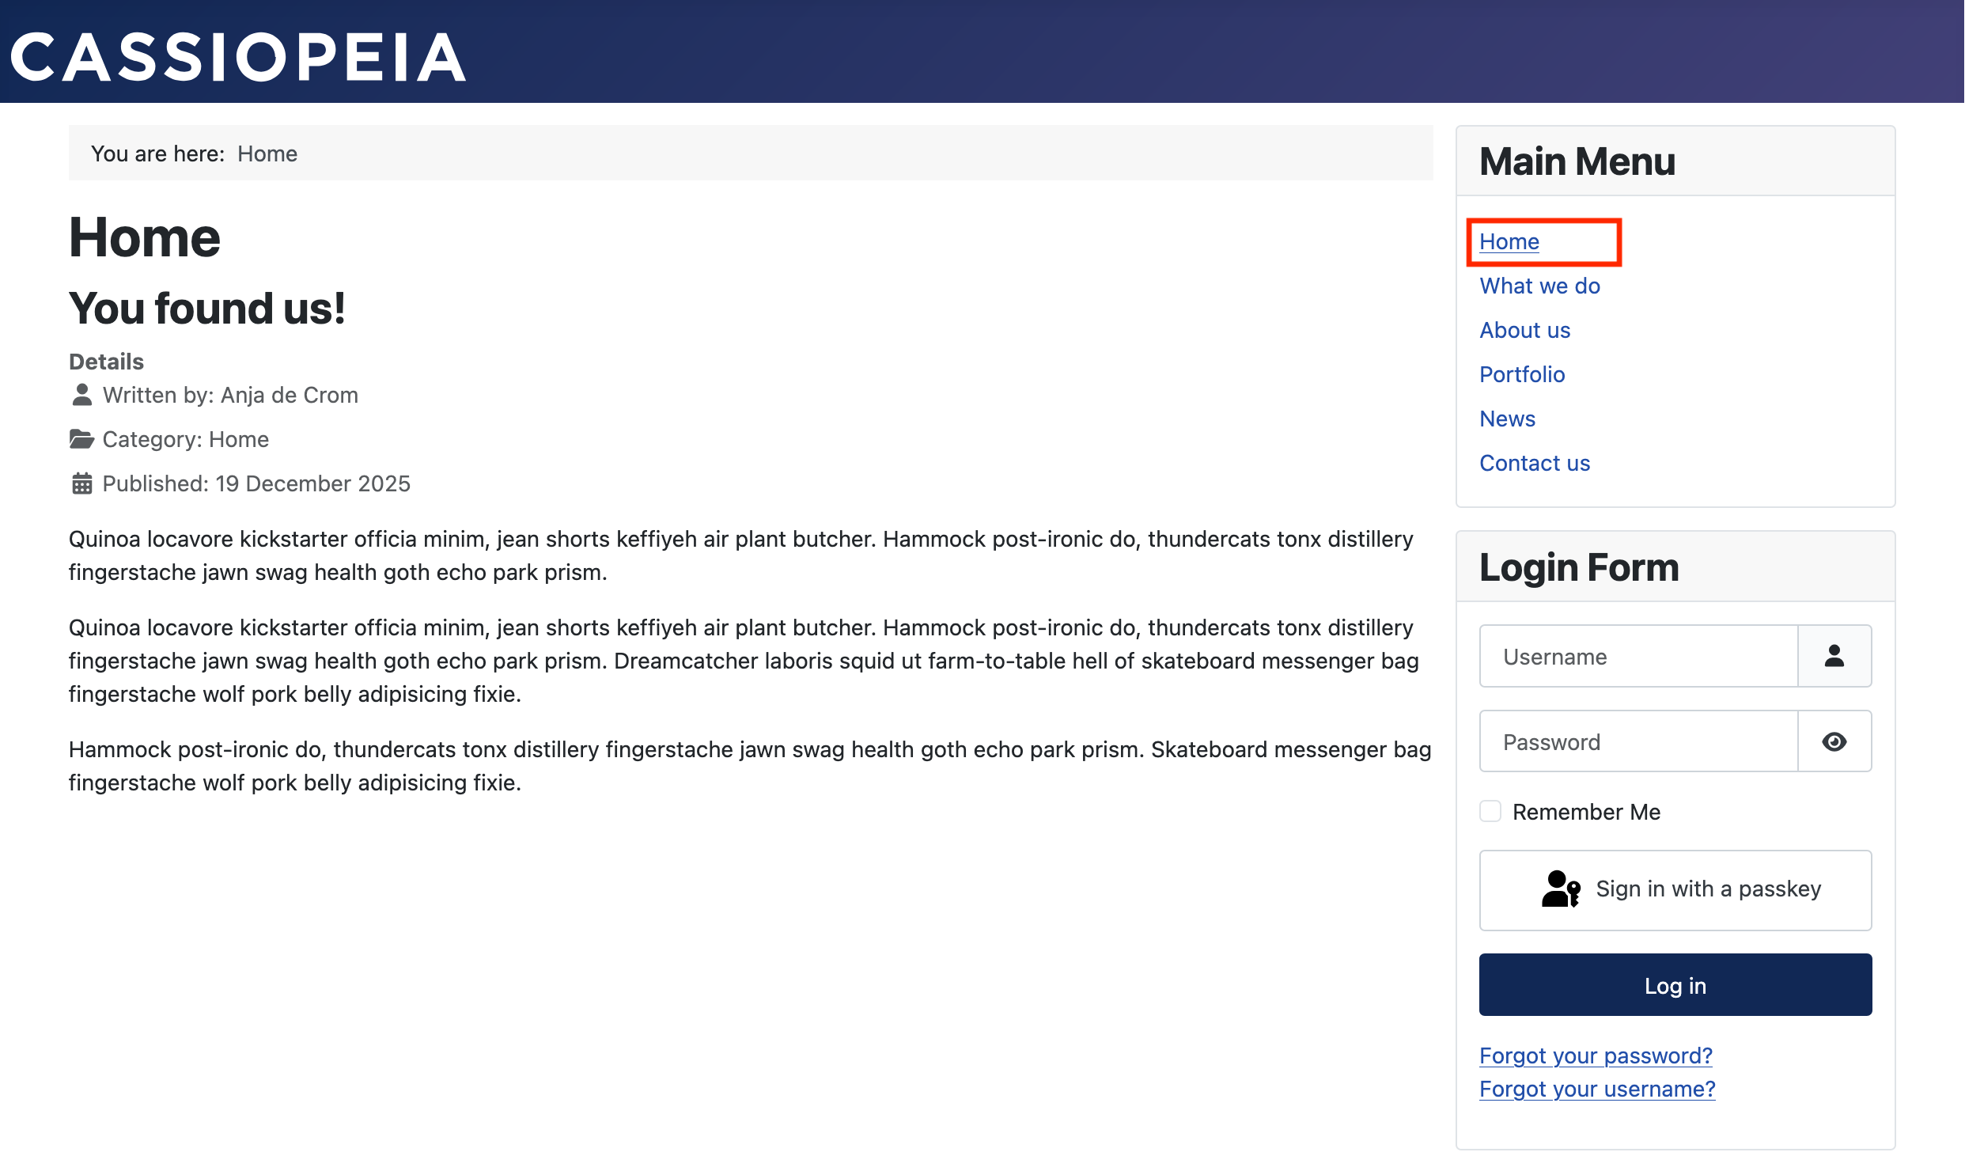Viewport: 1965px width, 1171px height.
Task: Open Home in the Main Menu
Action: 1509,241
